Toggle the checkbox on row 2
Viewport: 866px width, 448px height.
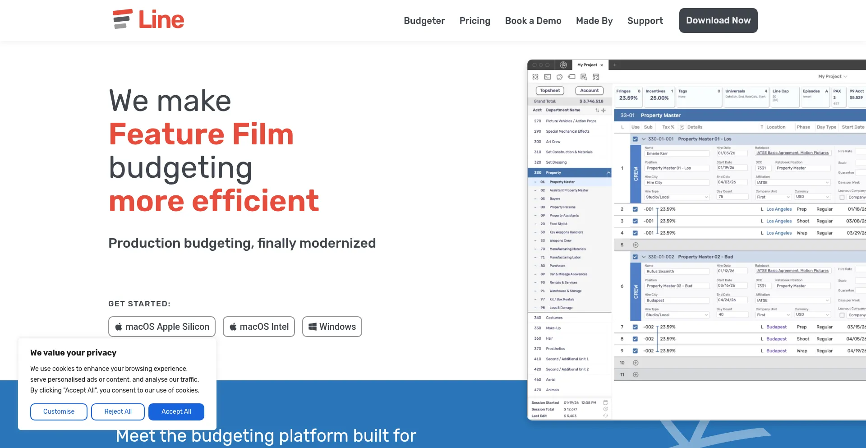635,209
